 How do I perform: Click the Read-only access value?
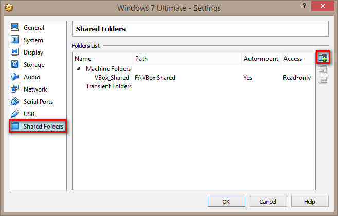pos(297,78)
